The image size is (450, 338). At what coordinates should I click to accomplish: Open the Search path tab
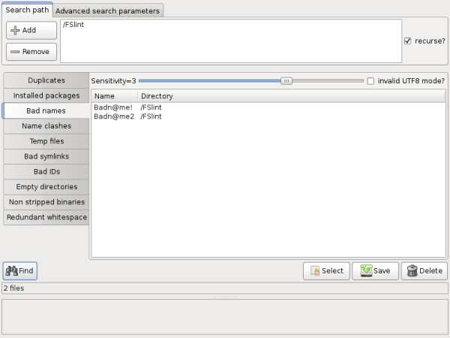26,11
